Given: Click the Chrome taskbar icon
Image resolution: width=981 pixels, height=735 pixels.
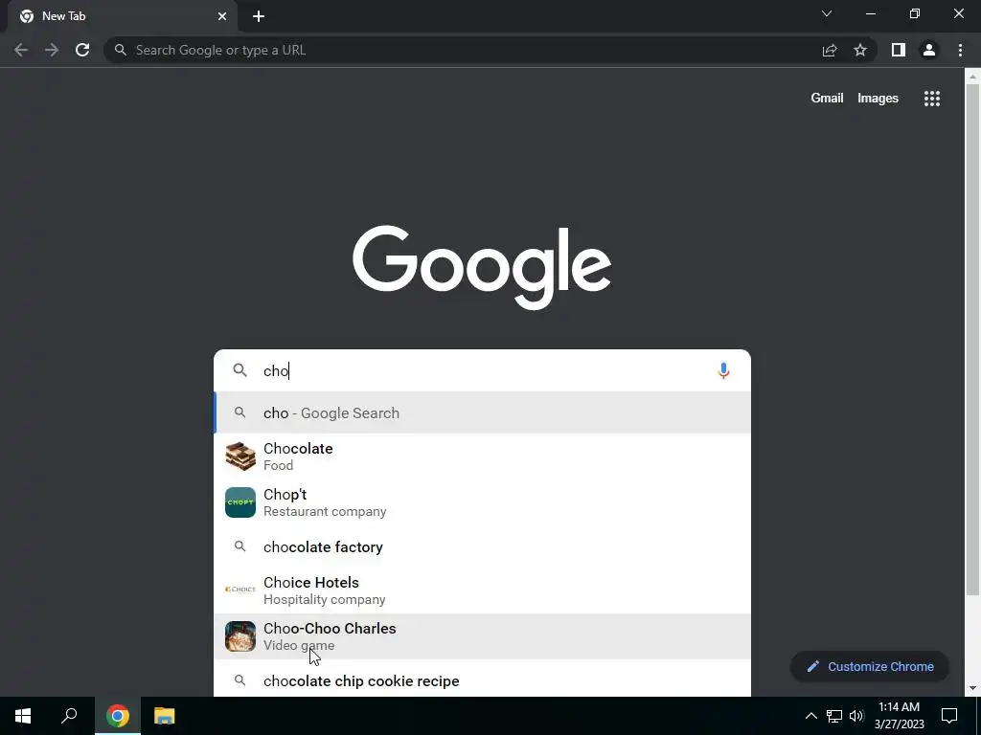Looking at the screenshot, I should pyautogui.click(x=118, y=716).
